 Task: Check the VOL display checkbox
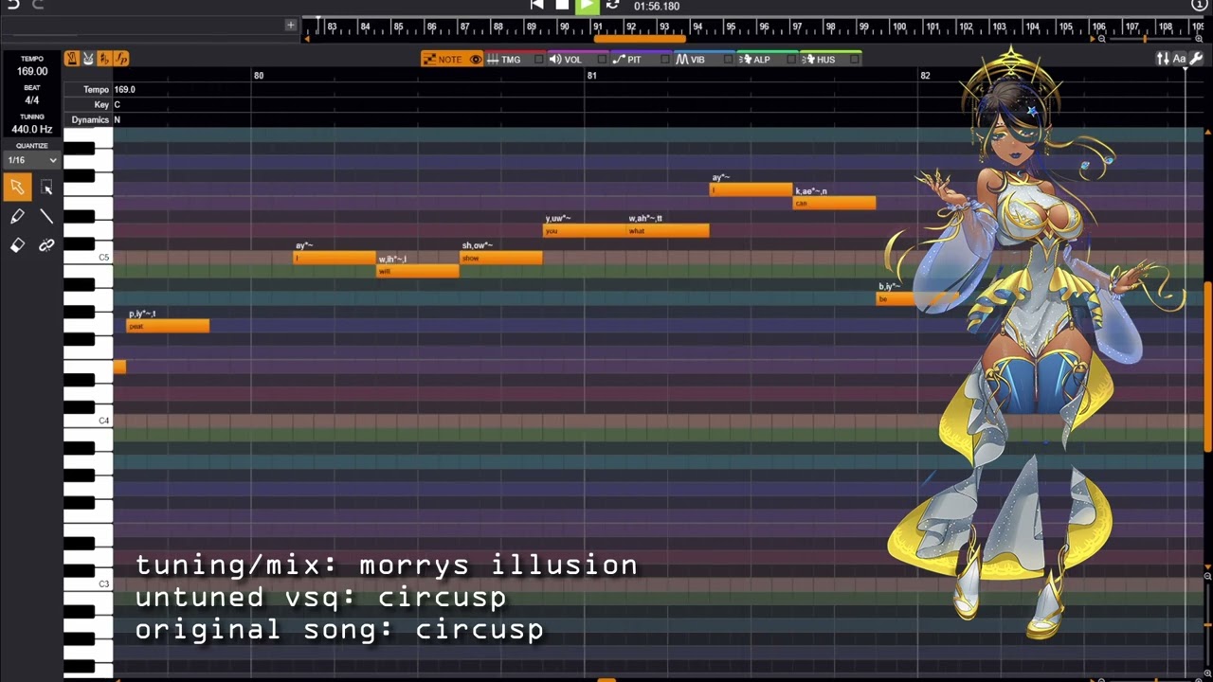(x=602, y=59)
